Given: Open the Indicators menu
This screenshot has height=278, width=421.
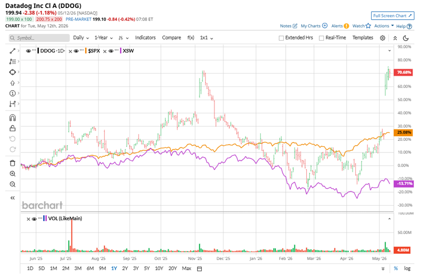Looking at the screenshot, I should [145, 38].
